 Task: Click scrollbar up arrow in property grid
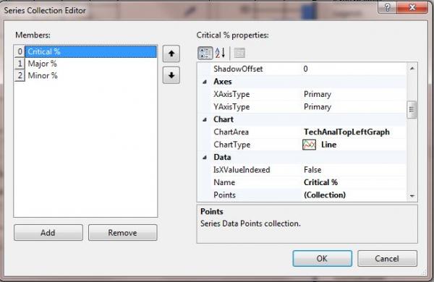412,69
